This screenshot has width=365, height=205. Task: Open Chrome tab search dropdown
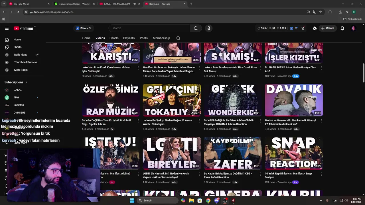tap(4, 4)
